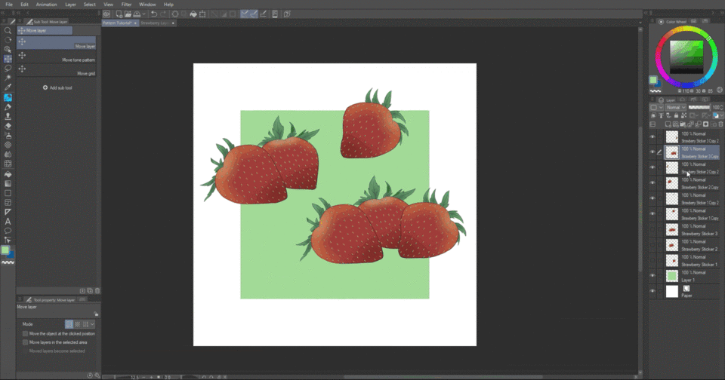The image size is (725, 380).
Task: Open the Filter menu
Action: point(126,5)
